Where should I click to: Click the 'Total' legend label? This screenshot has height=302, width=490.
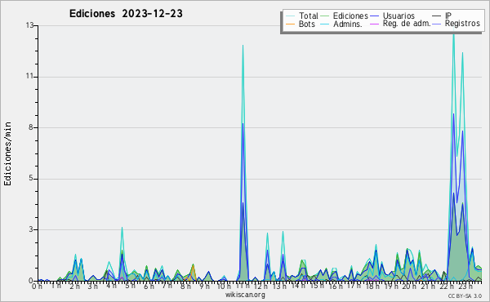coord(309,16)
